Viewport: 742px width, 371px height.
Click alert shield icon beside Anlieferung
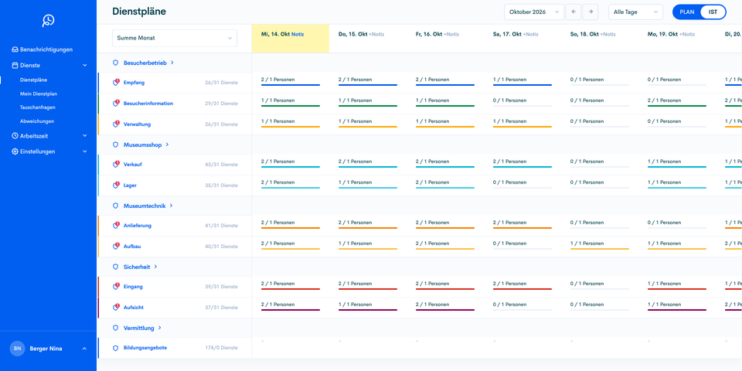pos(116,225)
